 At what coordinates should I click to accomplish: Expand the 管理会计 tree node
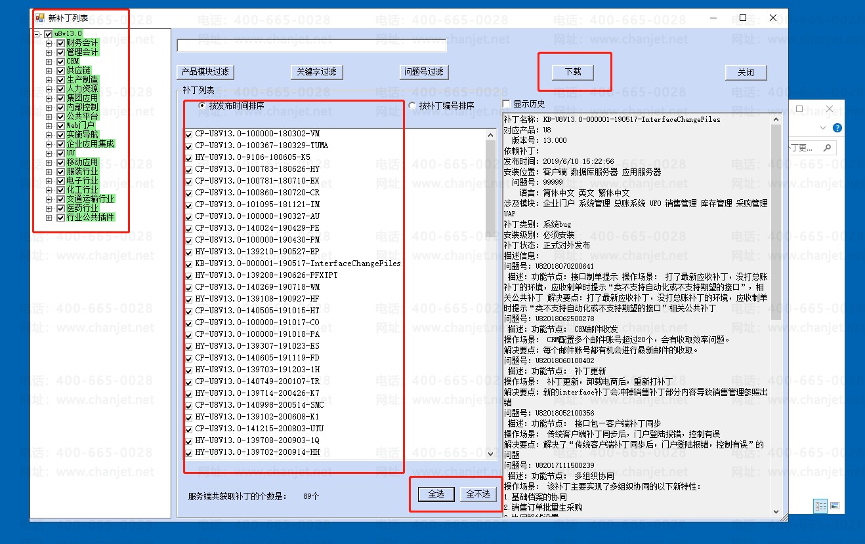click(x=49, y=52)
